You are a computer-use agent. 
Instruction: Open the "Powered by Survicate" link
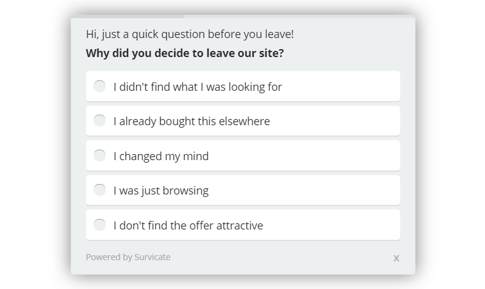pyautogui.click(x=128, y=257)
